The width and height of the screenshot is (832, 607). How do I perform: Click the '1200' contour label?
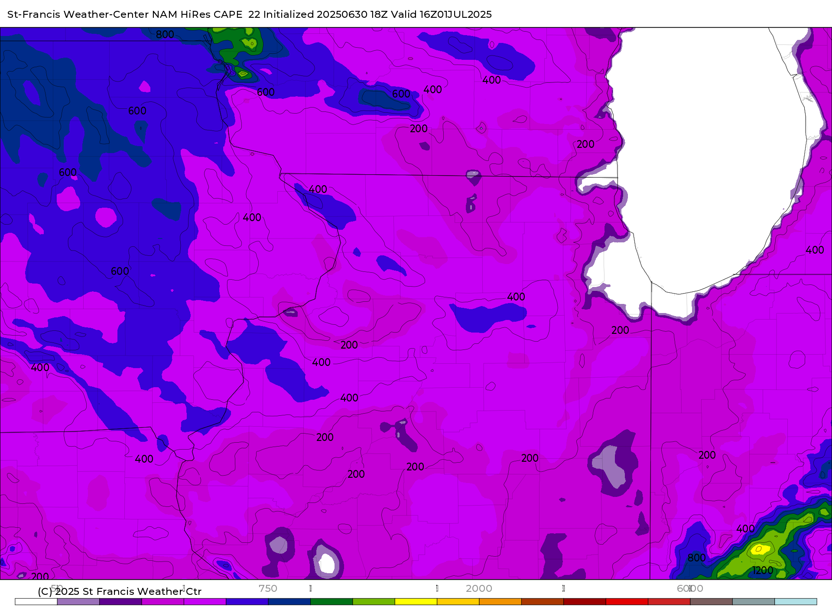(763, 570)
